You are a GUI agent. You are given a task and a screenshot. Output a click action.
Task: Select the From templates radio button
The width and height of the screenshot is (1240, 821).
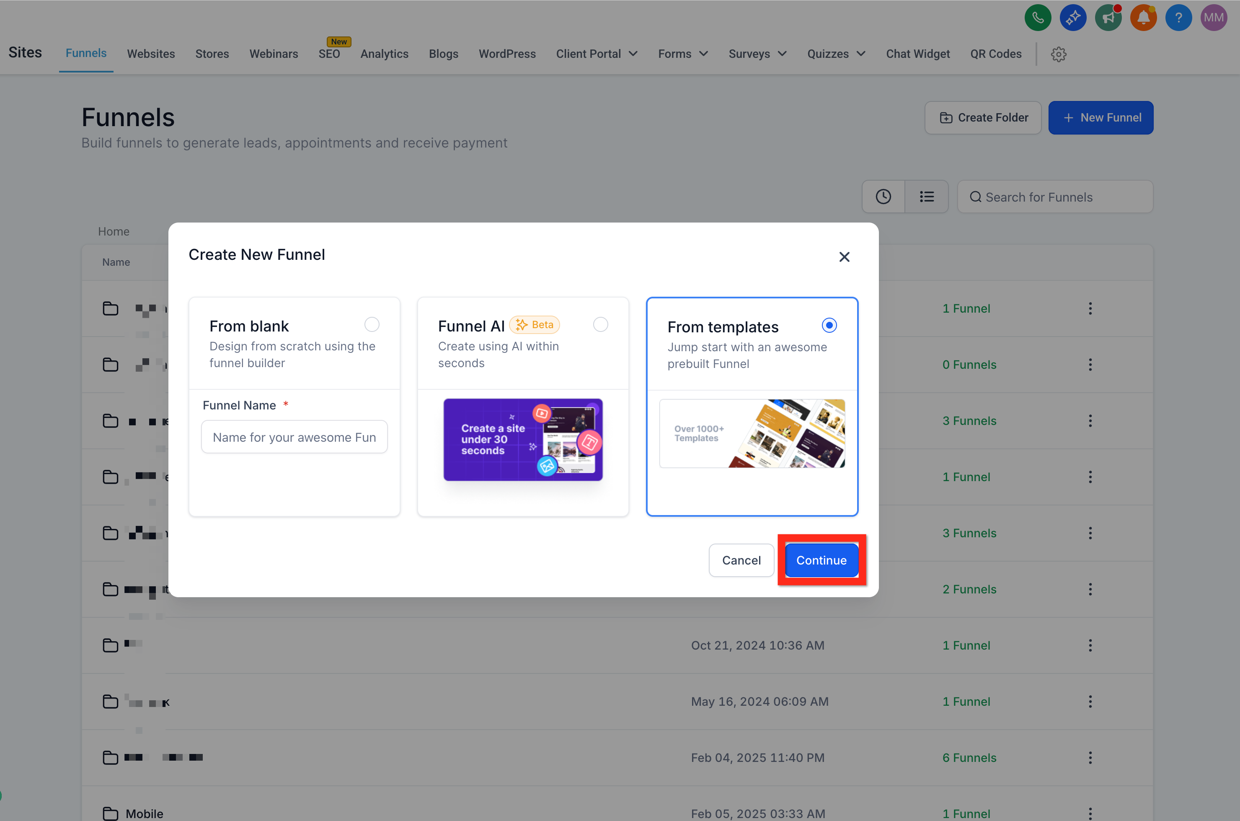pyautogui.click(x=829, y=326)
